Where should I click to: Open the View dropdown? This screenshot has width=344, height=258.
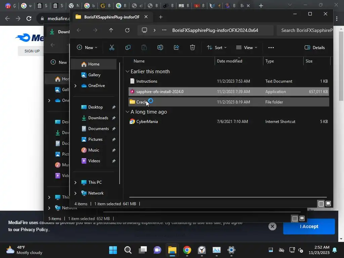(246, 47)
